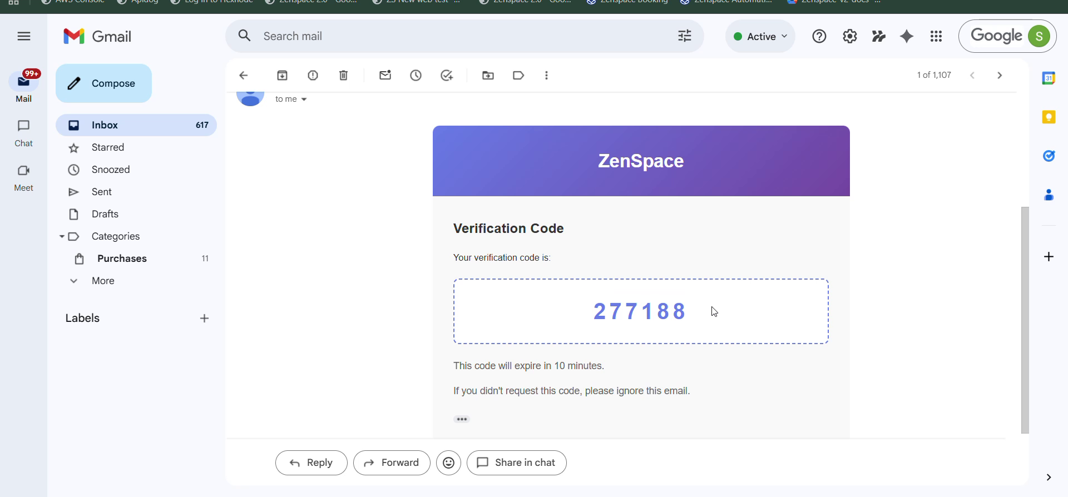
Task: Open Google Tasks side panel
Action: tap(1049, 156)
